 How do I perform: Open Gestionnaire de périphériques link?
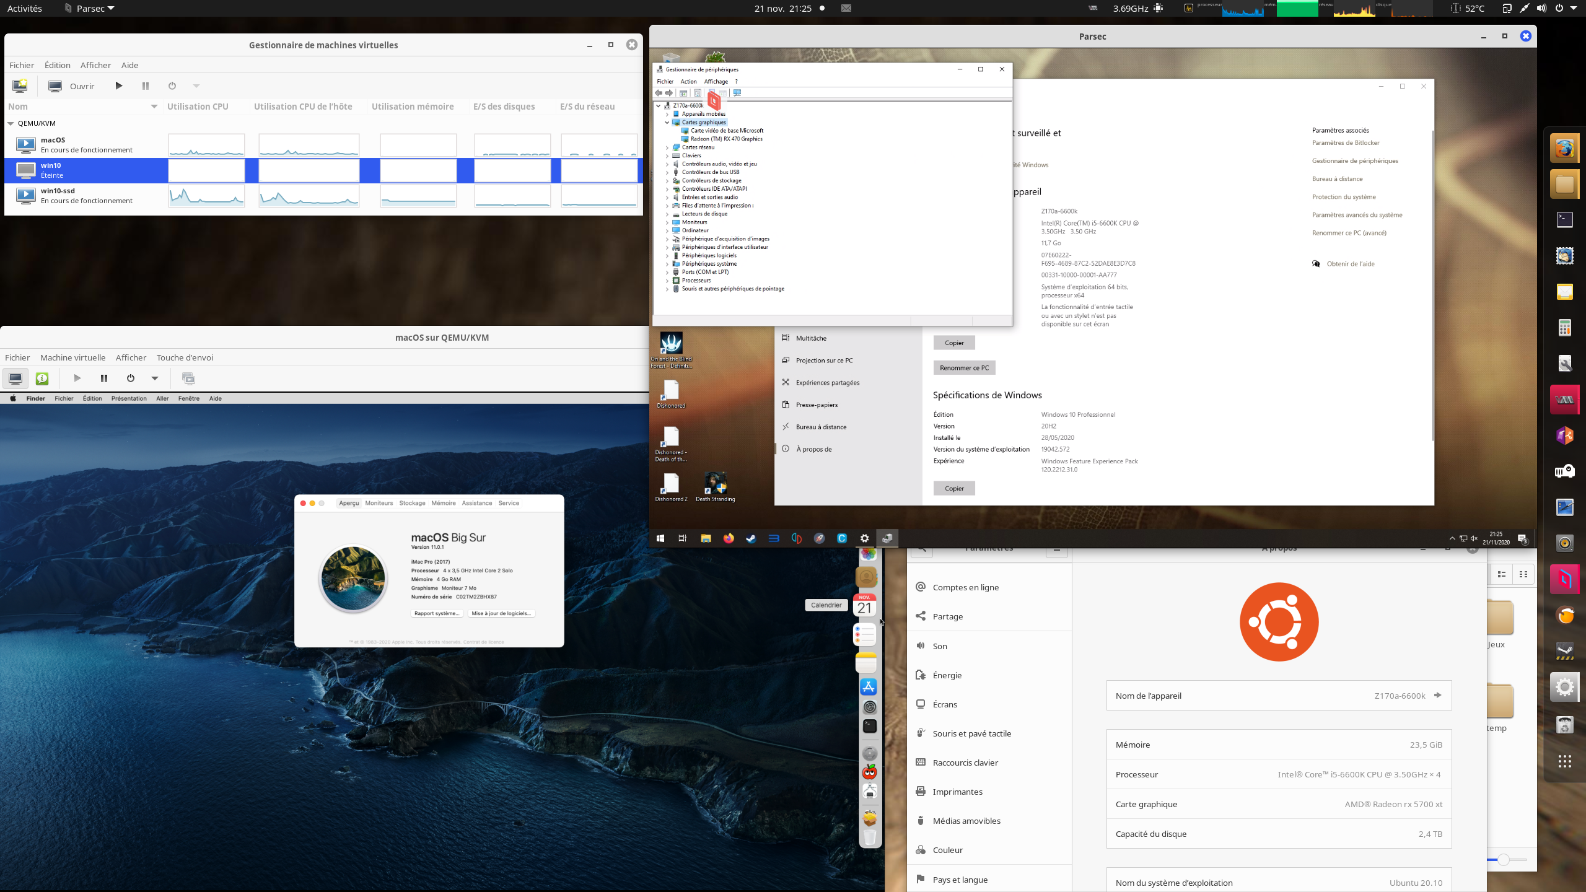(1354, 161)
